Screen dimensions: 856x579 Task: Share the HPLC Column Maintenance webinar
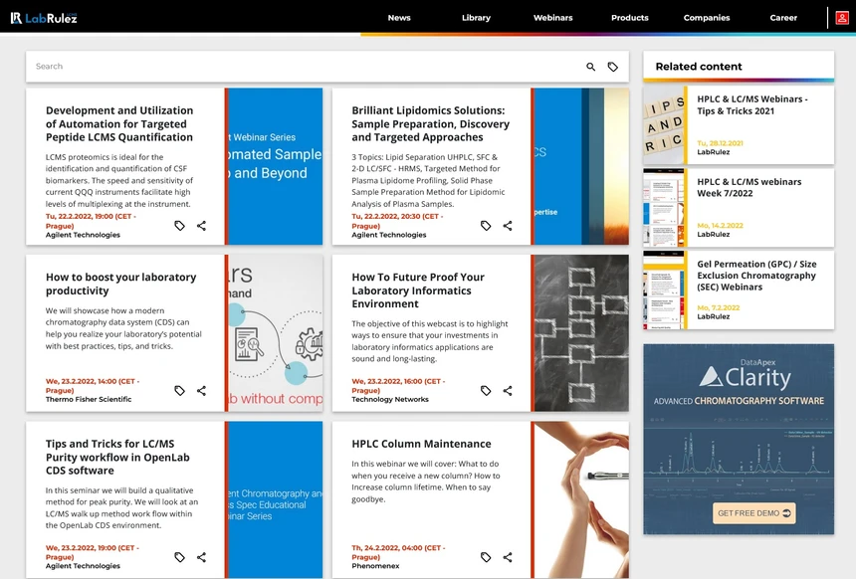click(508, 557)
